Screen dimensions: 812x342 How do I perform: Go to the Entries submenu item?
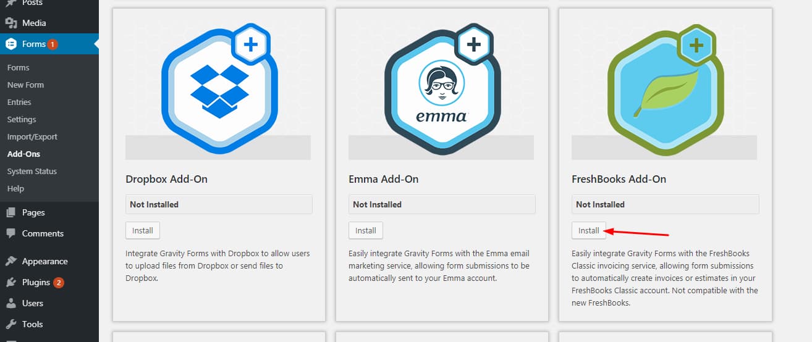19,102
